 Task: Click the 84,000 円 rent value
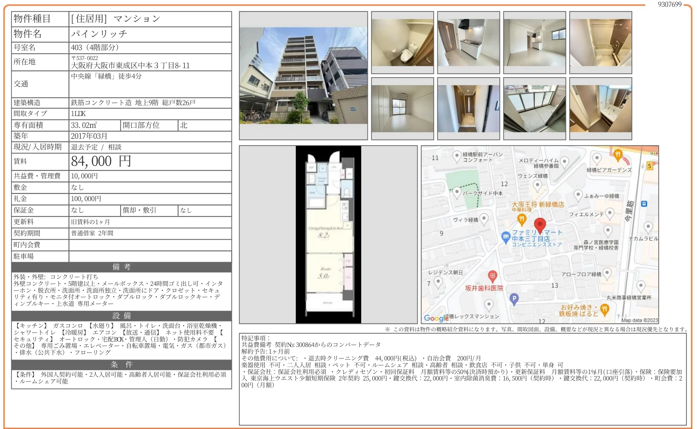[x=101, y=161]
